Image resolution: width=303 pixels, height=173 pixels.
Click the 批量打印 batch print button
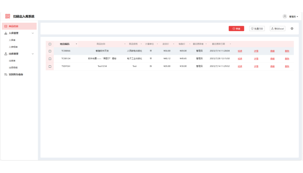click(x=257, y=28)
